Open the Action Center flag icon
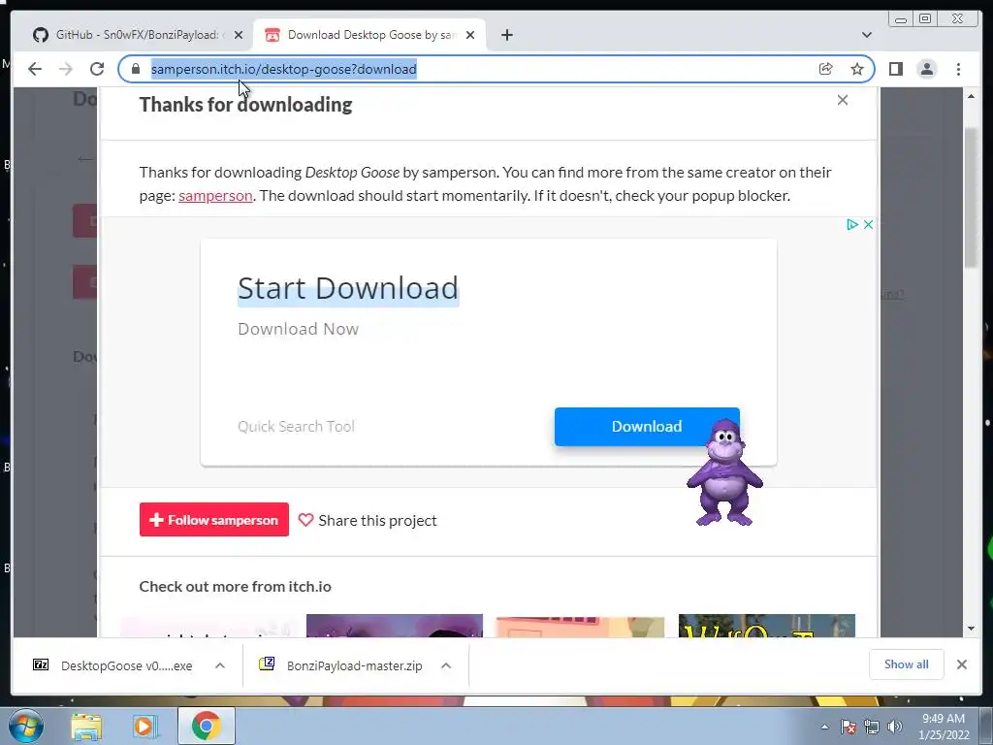This screenshot has width=993, height=745. [849, 727]
